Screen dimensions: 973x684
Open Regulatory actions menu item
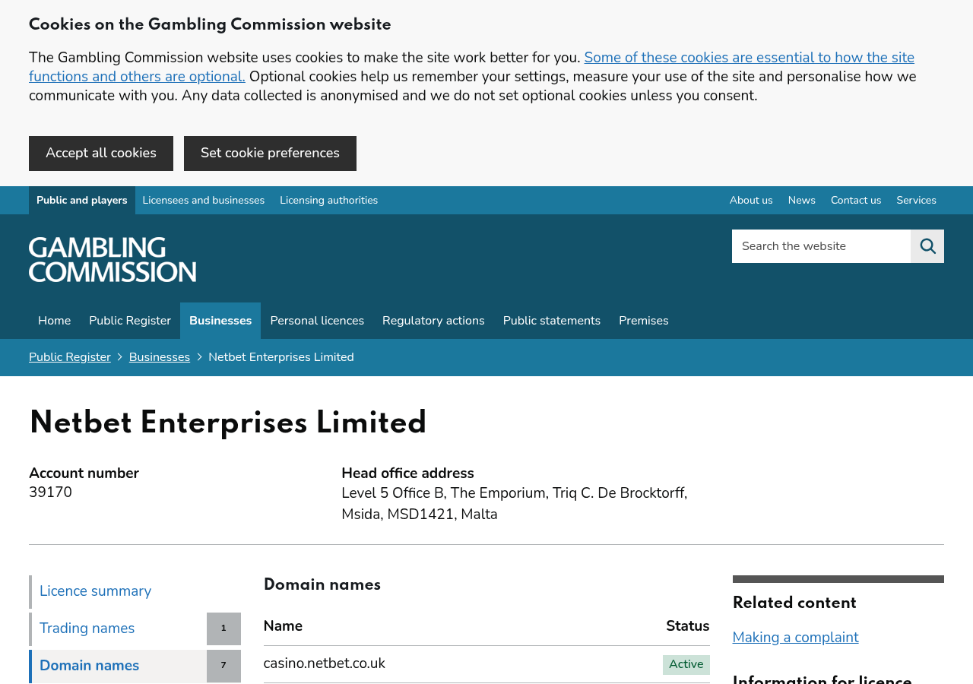(x=433, y=321)
